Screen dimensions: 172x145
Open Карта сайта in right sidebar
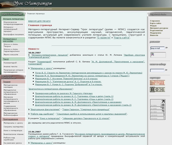tap(156, 23)
